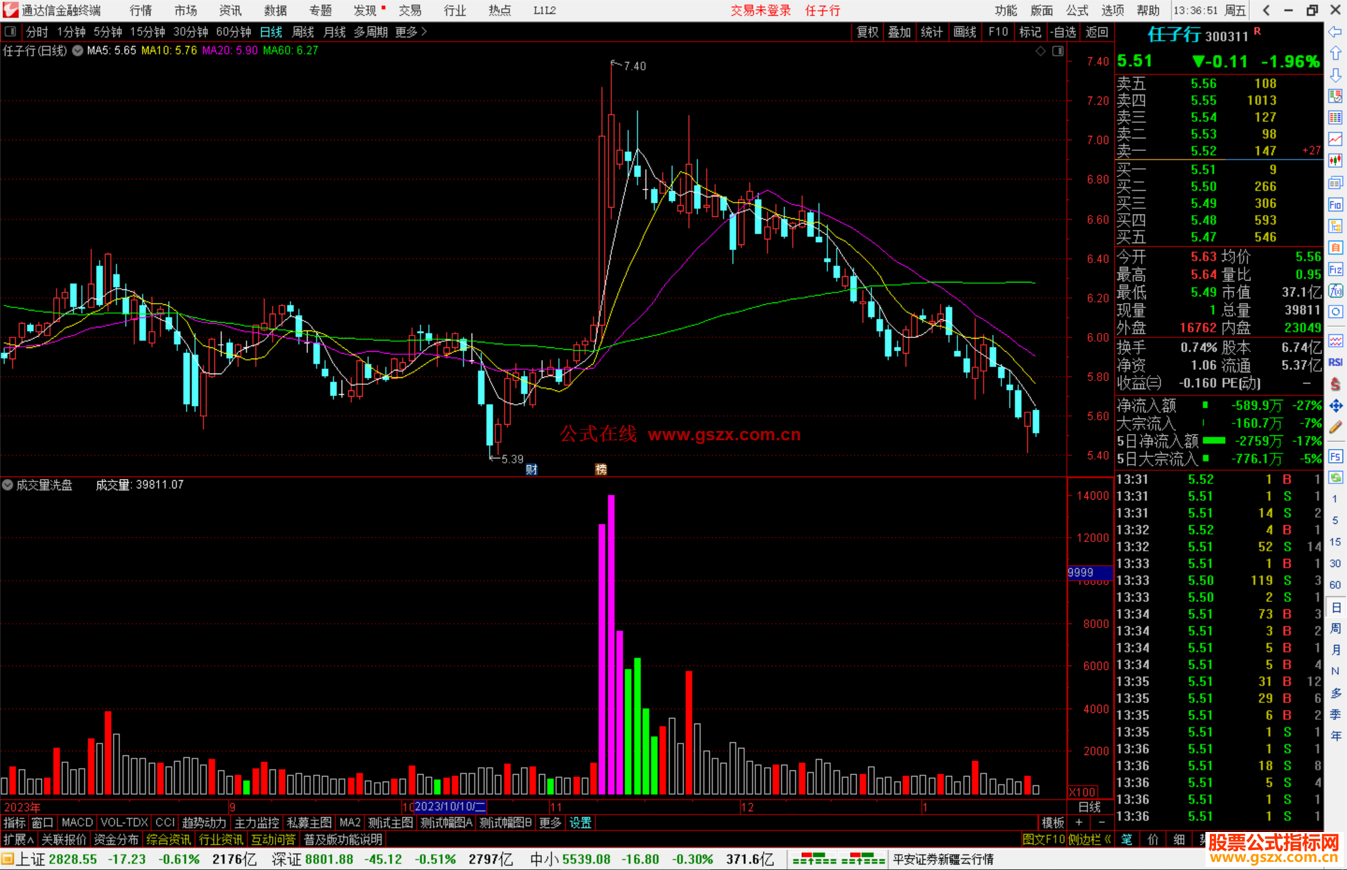Screen dimensions: 1347x870
Task: Expand the 扩展 panel at bottom left
Action: 19,839
